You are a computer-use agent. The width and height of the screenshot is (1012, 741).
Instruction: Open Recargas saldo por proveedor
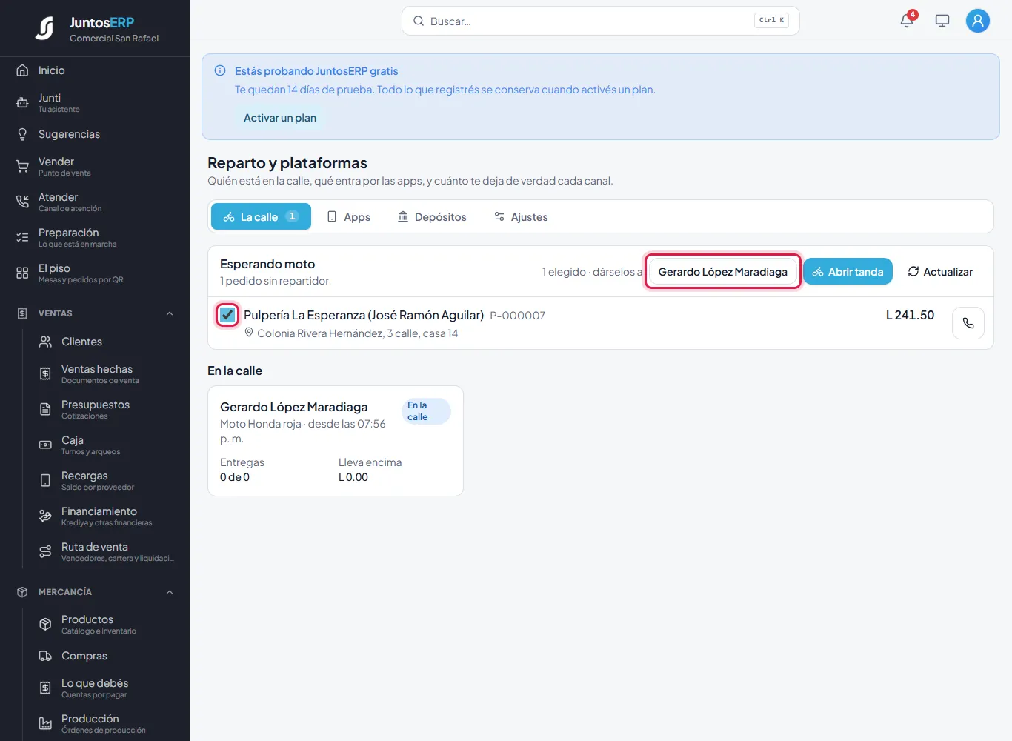(x=106, y=480)
